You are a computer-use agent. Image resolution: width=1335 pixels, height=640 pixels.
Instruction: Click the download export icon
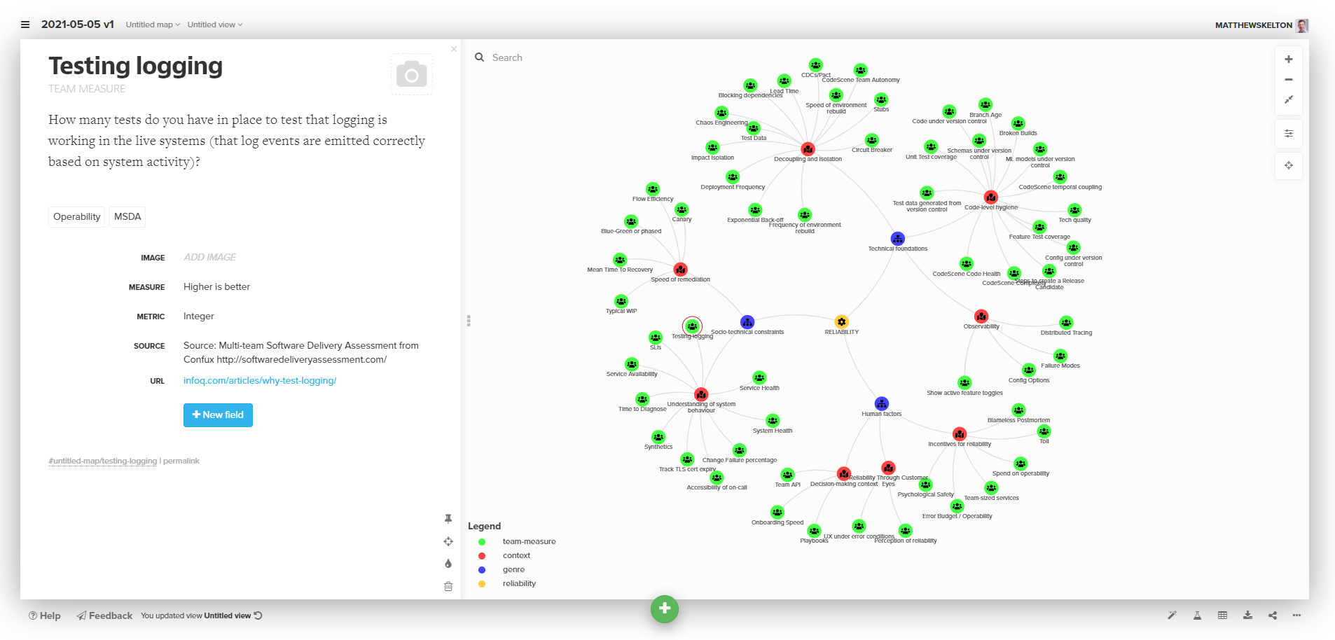(1247, 615)
